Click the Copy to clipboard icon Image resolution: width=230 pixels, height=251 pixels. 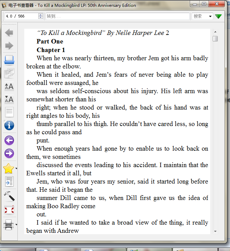[9, 73]
